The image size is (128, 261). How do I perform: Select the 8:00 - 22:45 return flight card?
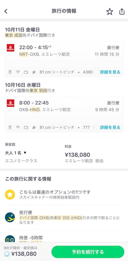(64, 114)
